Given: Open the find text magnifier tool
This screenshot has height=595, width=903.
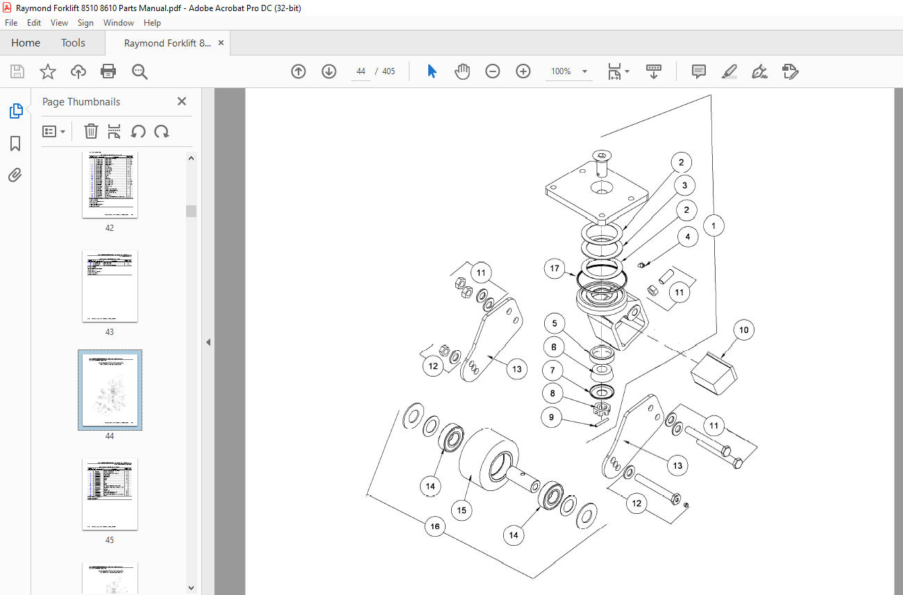Looking at the screenshot, I should tap(140, 71).
